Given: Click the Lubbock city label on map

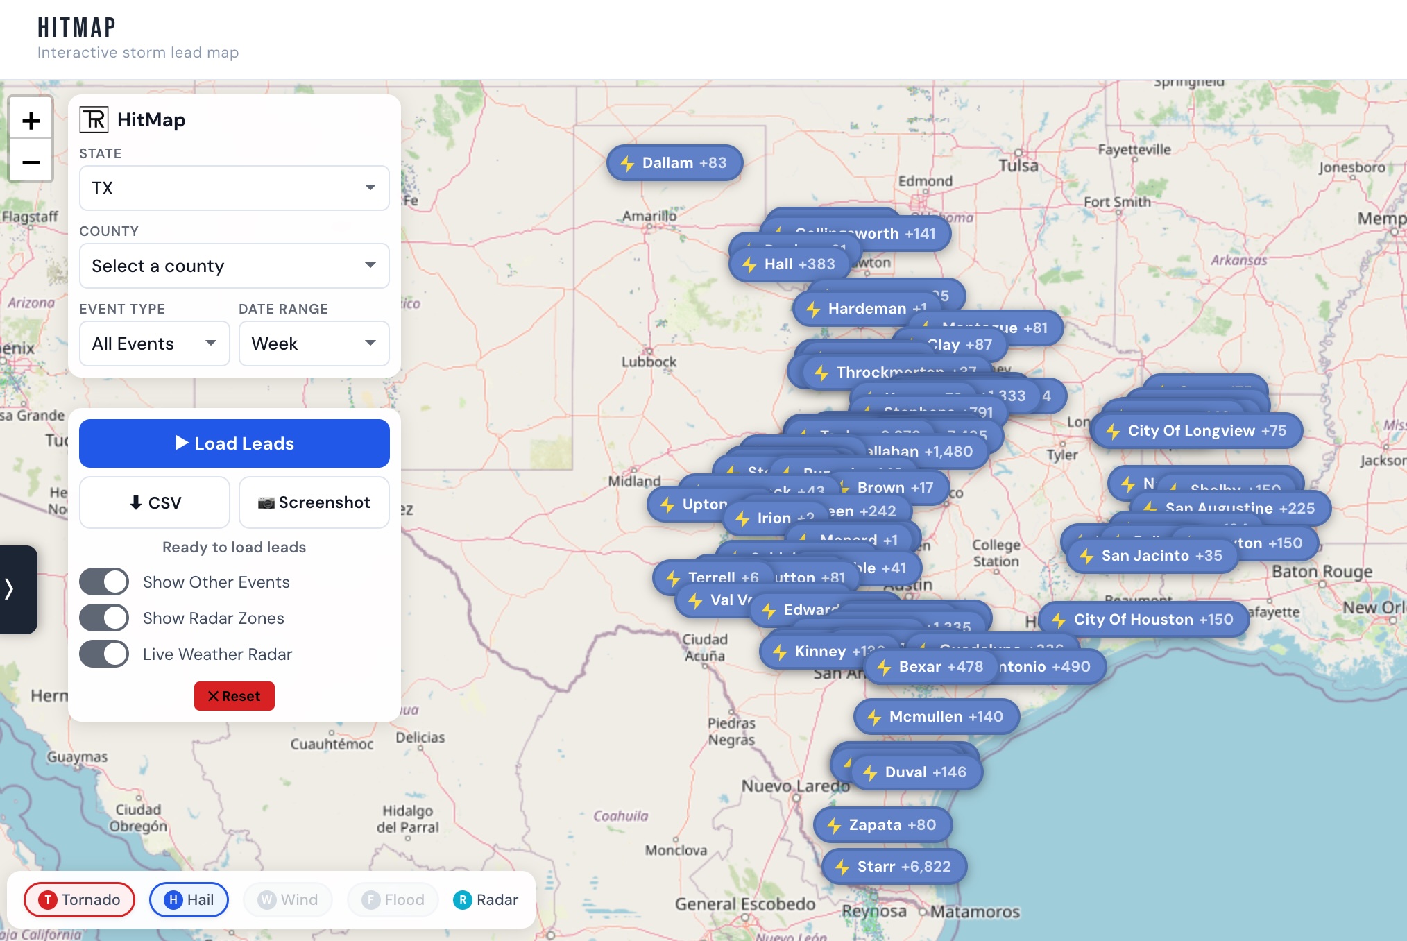Looking at the screenshot, I should [649, 362].
